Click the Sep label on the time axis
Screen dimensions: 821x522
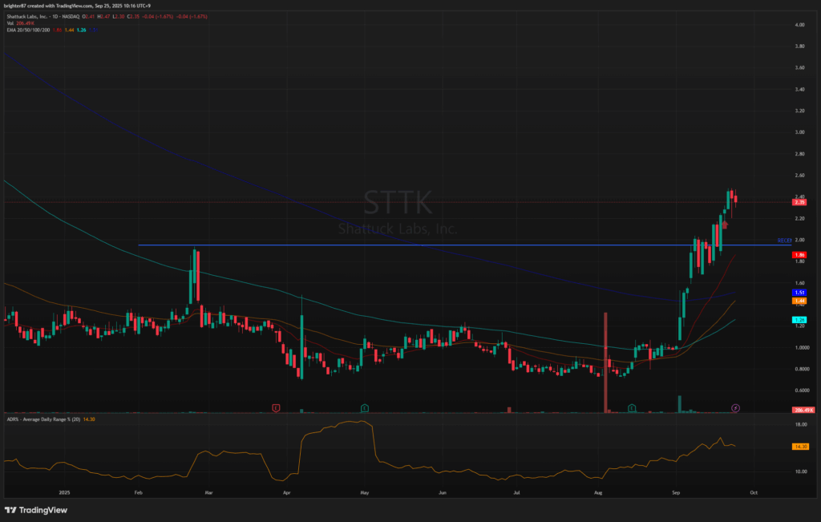(676, 492)
